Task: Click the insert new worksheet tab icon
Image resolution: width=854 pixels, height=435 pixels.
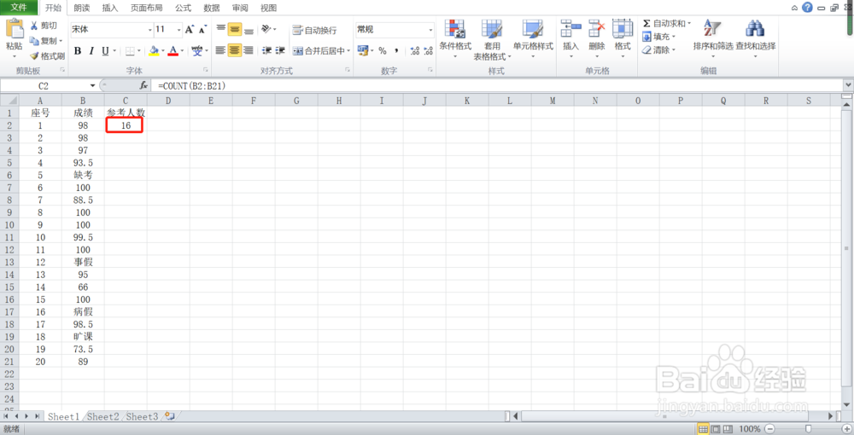Action: (170, 416)
